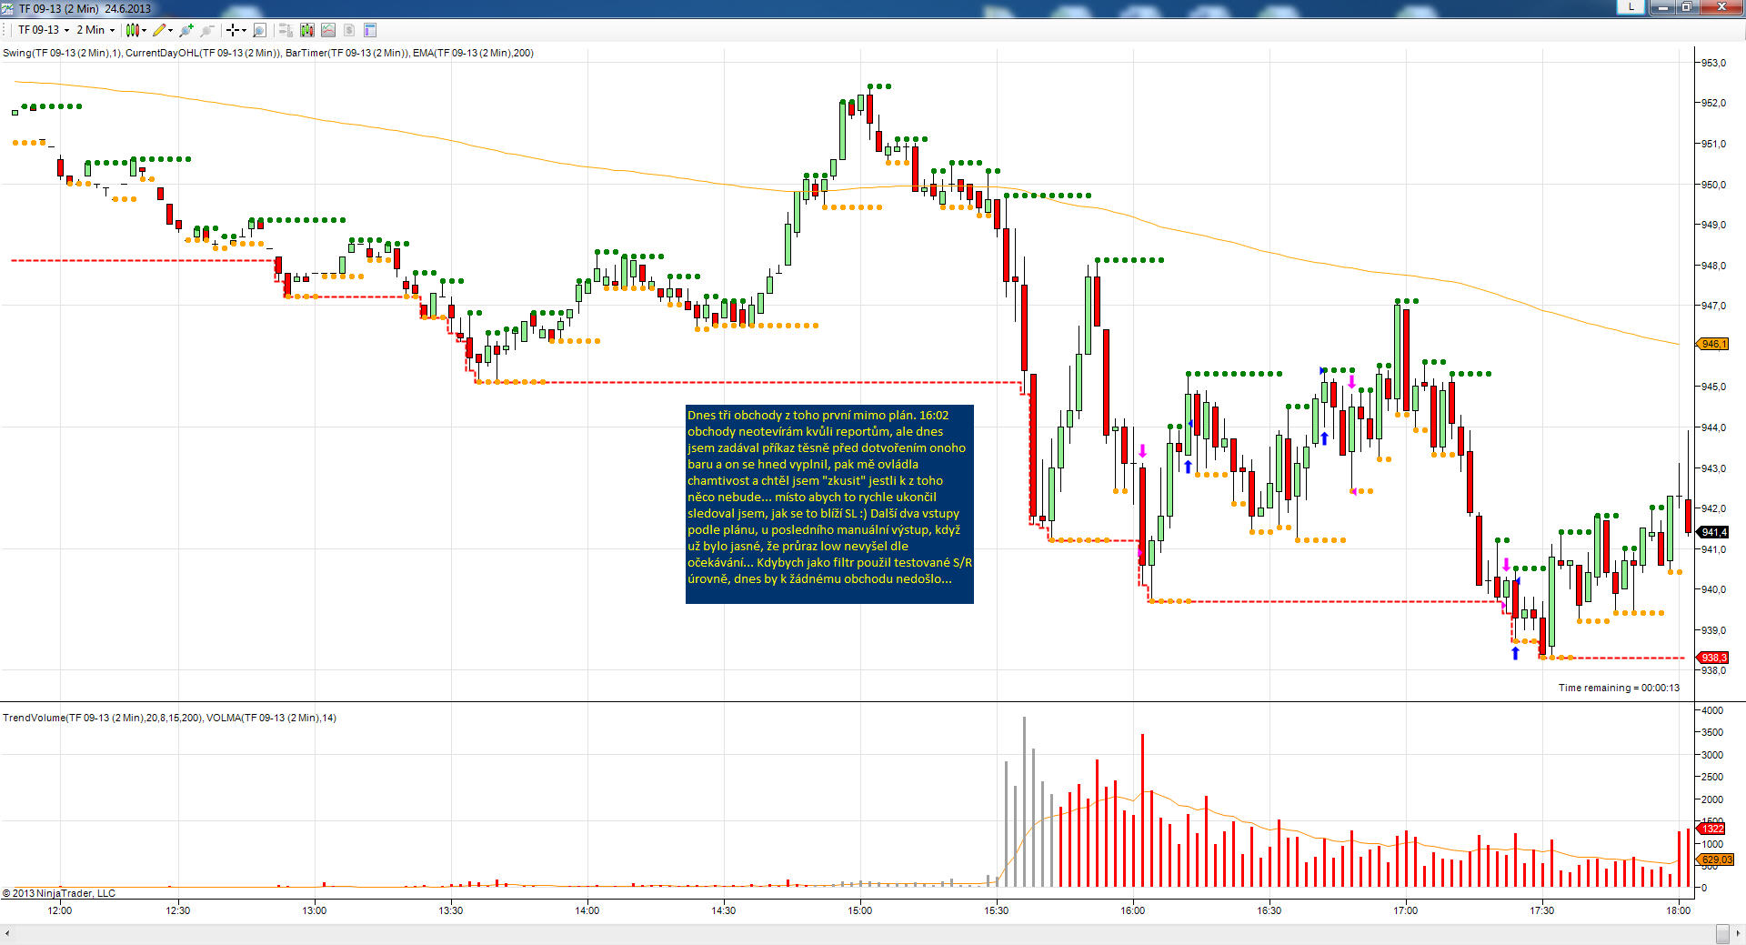The height and width of the screenshot is (945, 1746).
Task: Click the red 1322 volume marker
Action: point(1712,829)
